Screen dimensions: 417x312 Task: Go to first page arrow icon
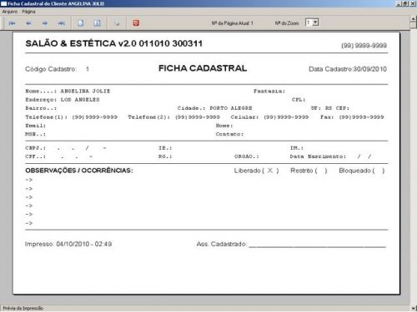pyautogui.click(x=12, y=23)
